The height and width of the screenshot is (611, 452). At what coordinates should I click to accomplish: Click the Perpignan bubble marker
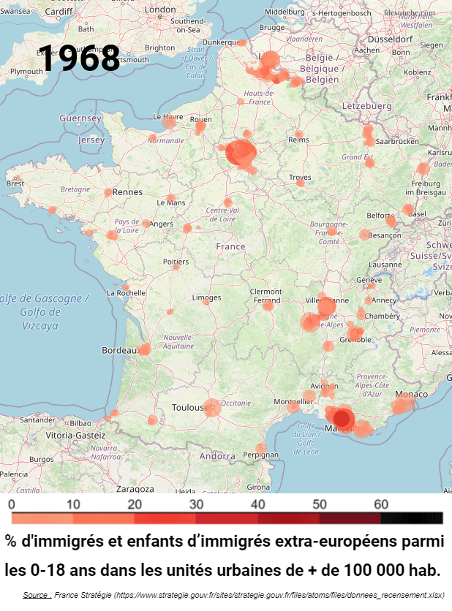pos(260,448)
